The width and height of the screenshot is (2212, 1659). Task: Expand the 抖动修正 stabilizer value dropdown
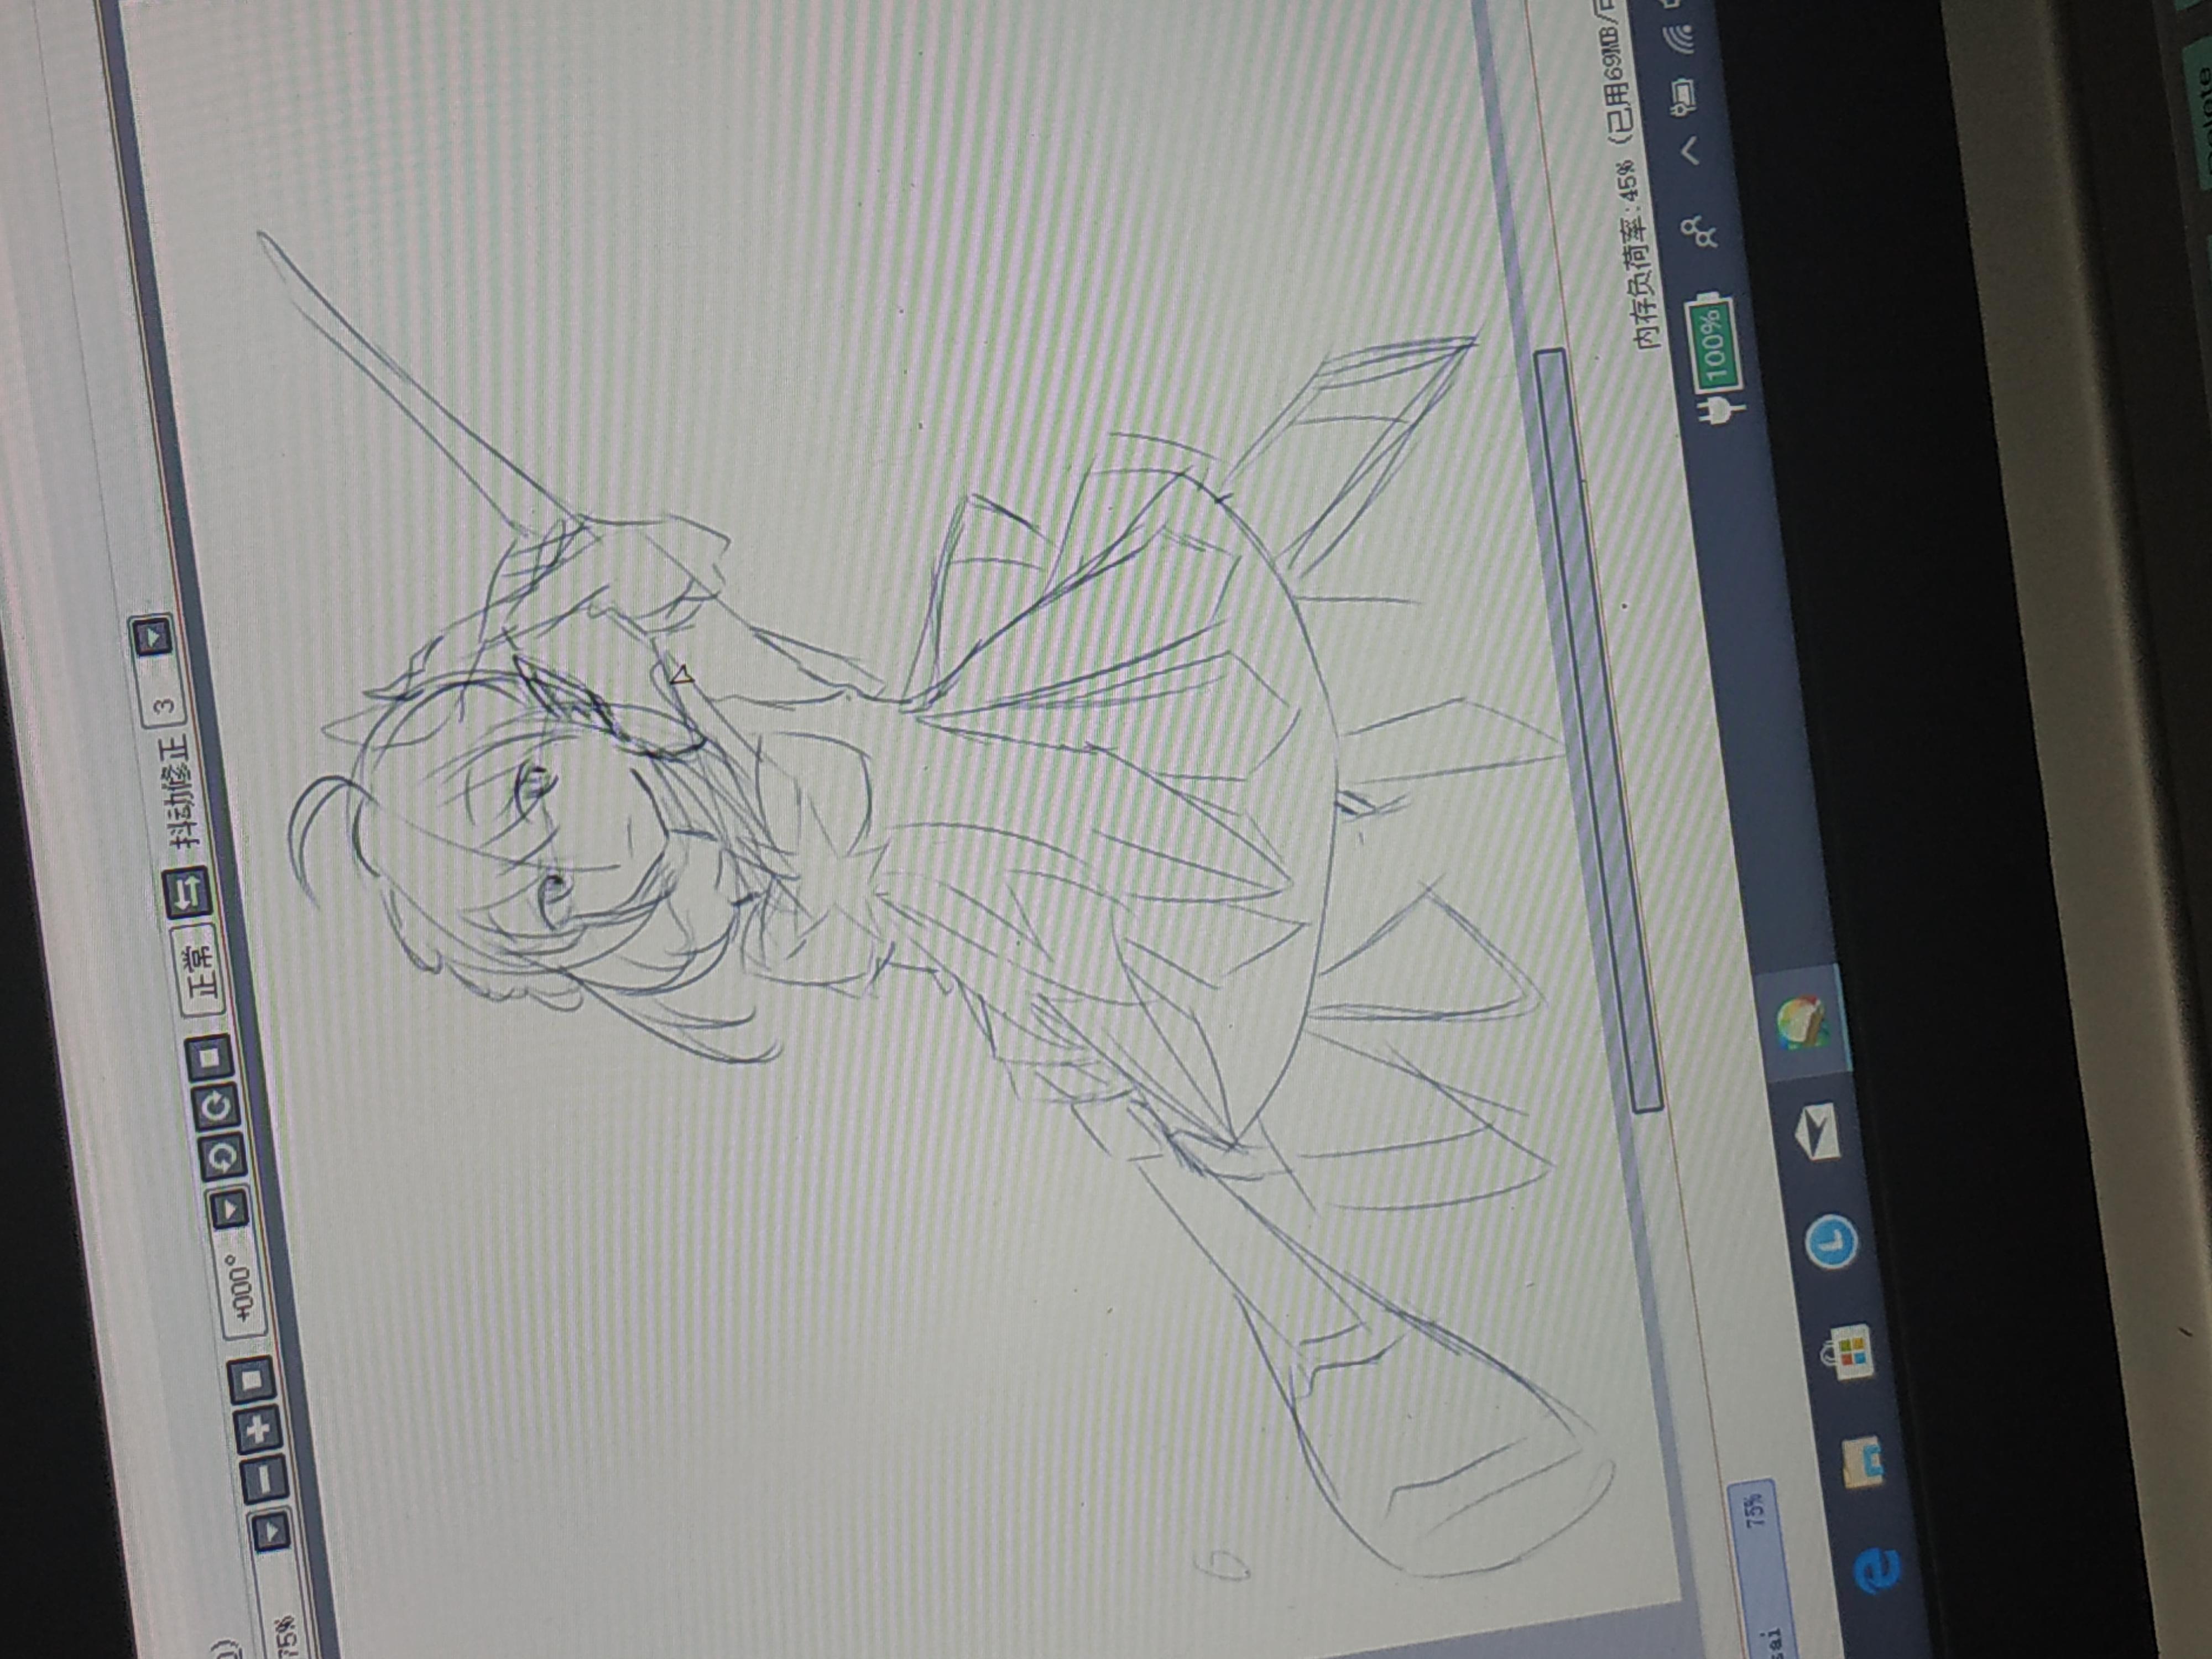(x=152, y=636)
